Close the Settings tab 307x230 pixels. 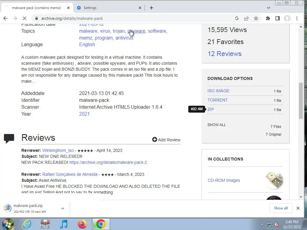(140, 8)
